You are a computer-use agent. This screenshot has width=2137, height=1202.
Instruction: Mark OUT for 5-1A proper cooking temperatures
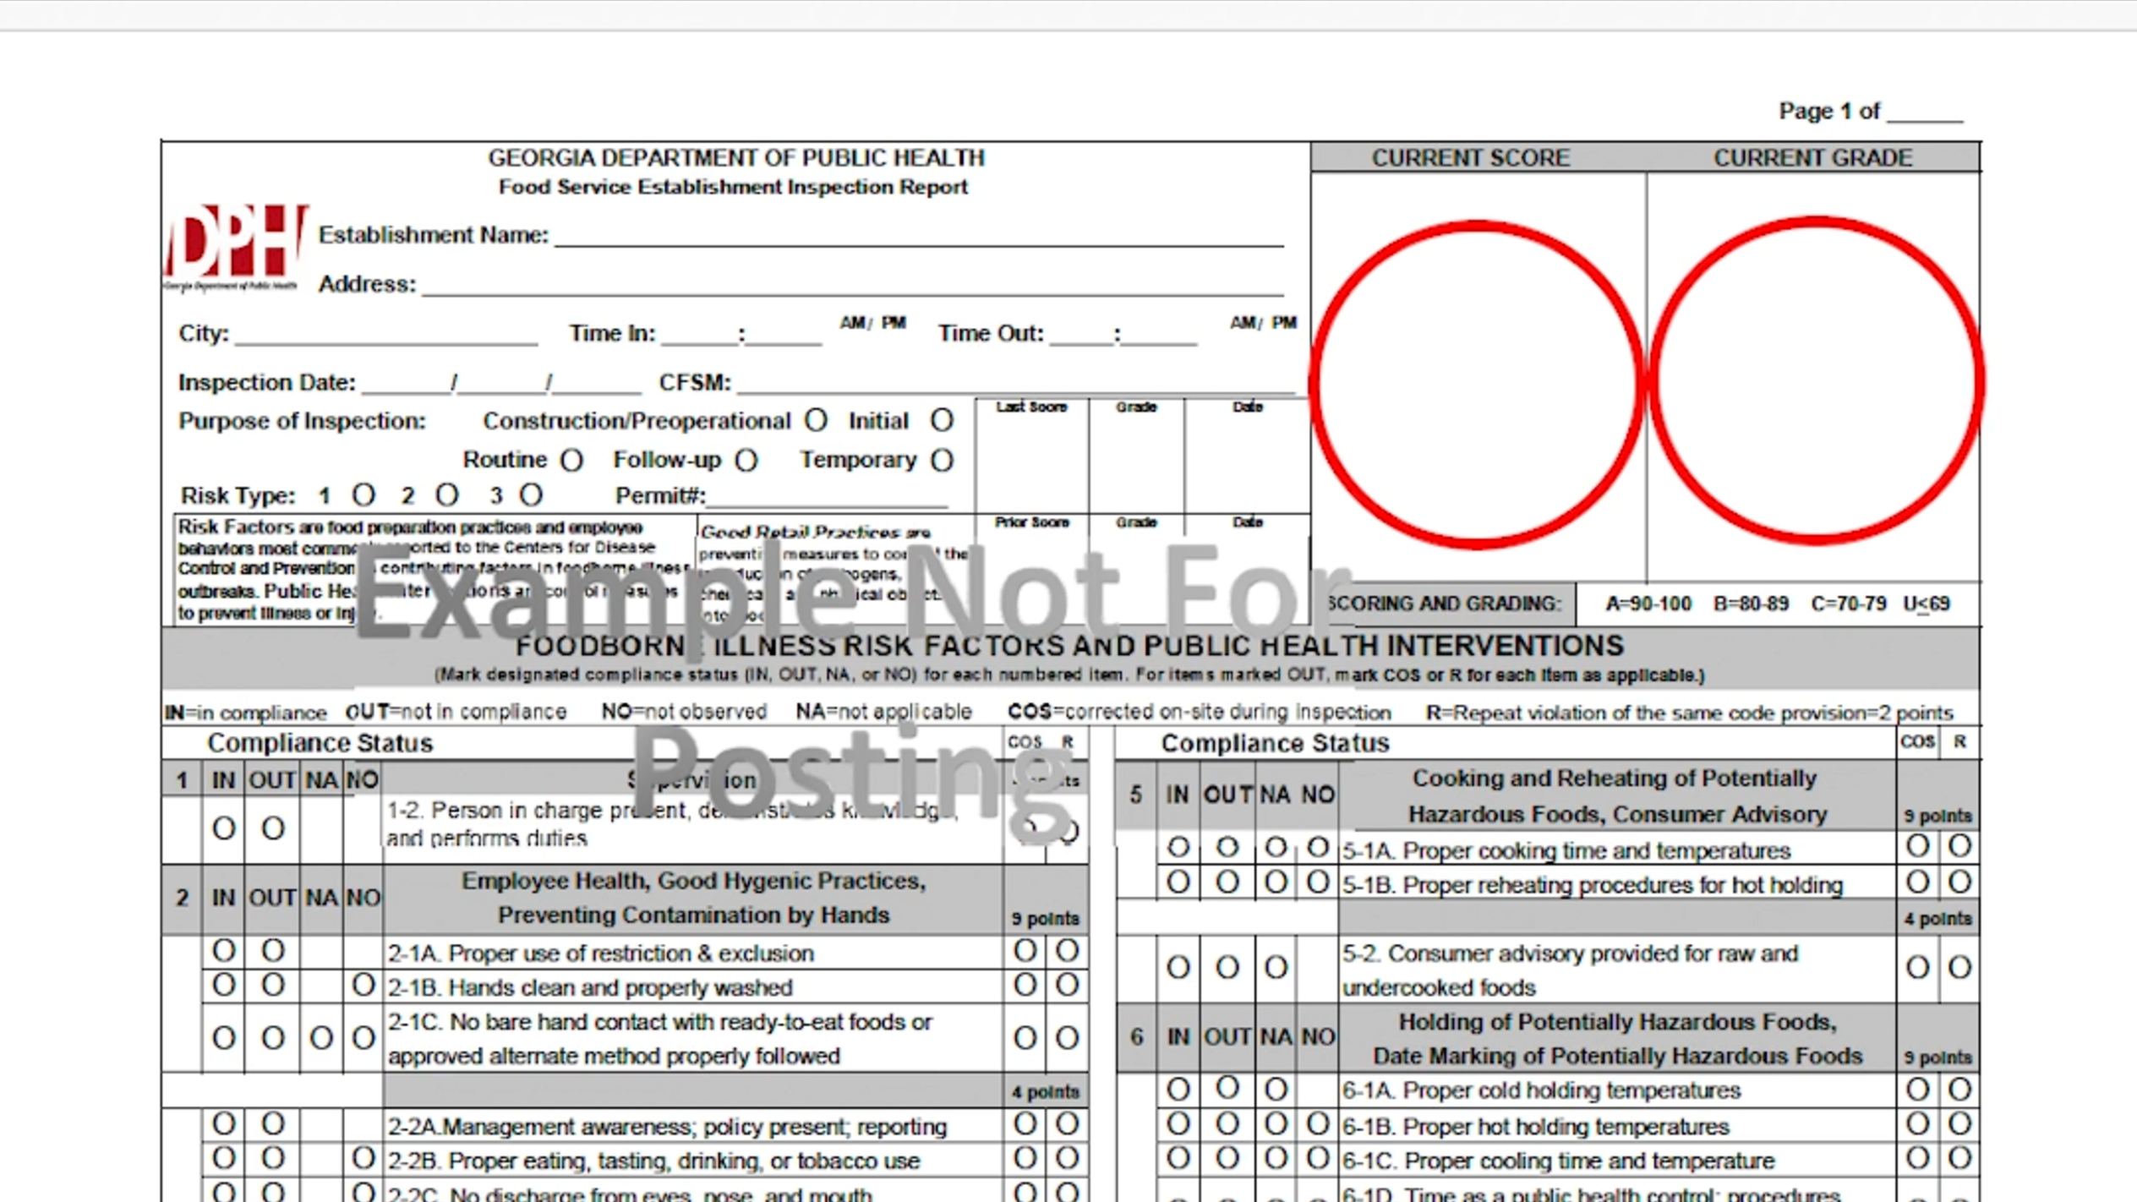pyautogui.click(x=1227, y=847)
